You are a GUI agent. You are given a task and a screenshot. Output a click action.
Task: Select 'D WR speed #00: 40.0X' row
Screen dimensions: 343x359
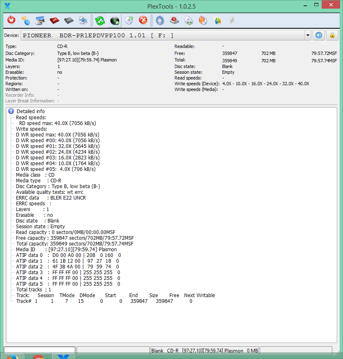(x=58, y=140)
